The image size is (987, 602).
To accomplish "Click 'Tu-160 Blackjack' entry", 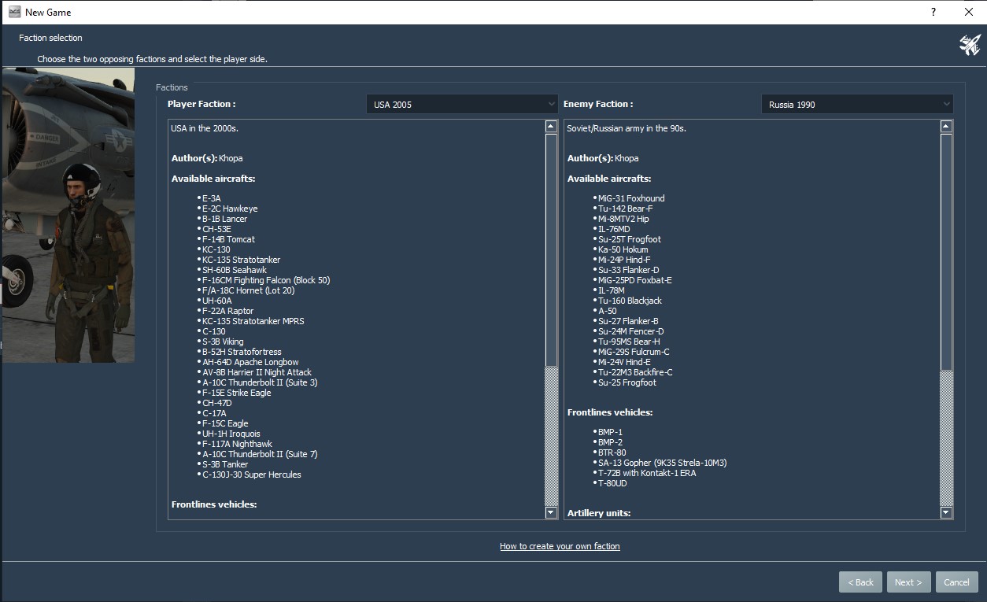I will (630, 301).
